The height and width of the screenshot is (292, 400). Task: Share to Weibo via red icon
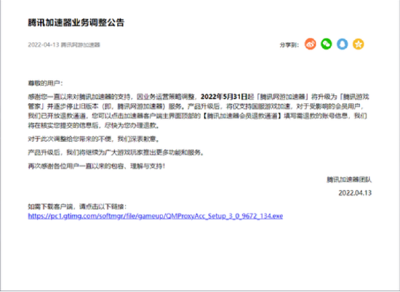pos(311,44)
